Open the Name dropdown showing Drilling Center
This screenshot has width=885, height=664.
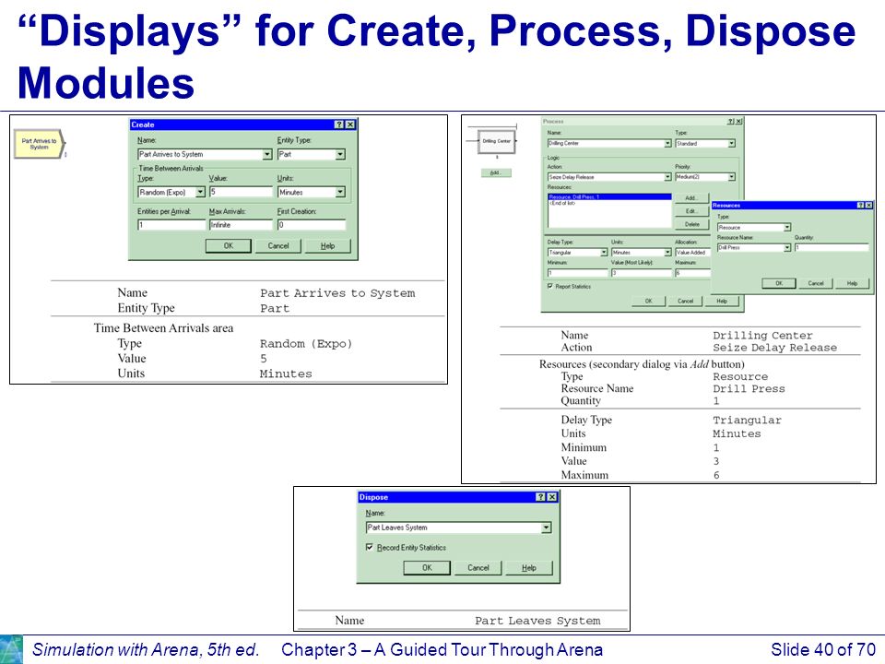667,144
